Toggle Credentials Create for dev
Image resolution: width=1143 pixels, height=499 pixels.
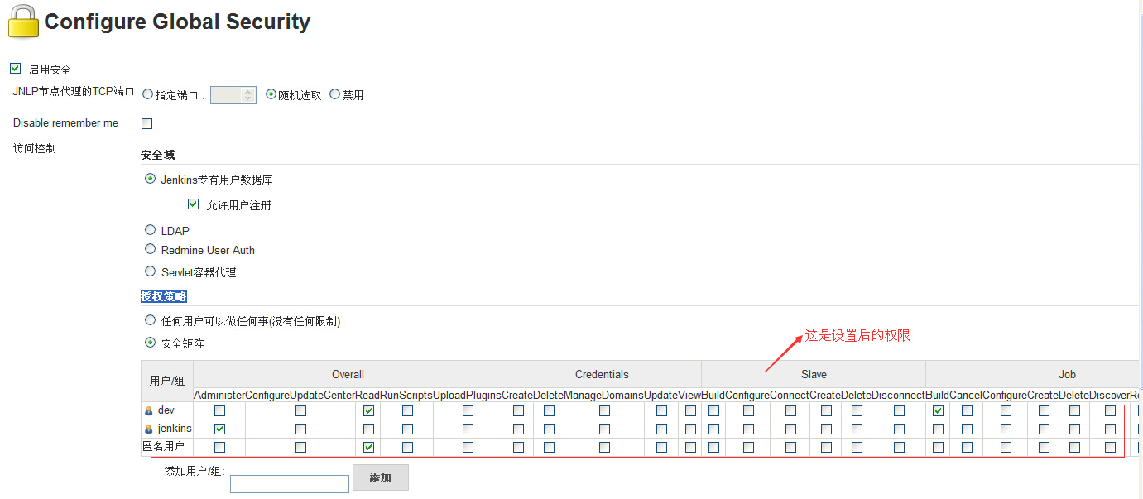[518, 410]
